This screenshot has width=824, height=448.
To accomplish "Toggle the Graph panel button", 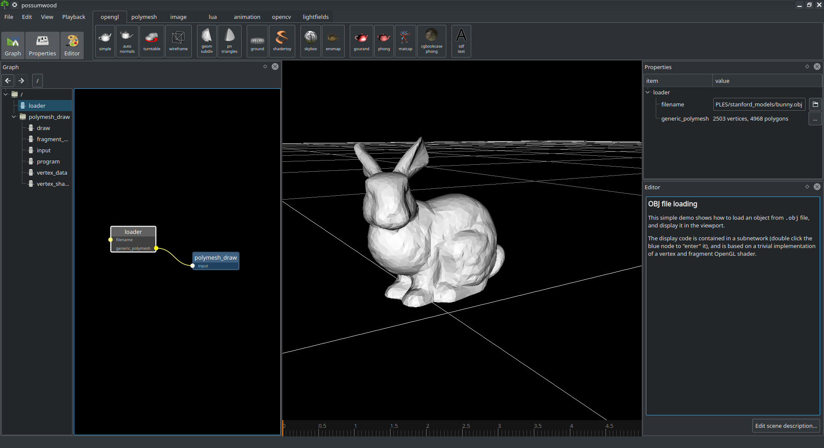I will tap(13, 45).
